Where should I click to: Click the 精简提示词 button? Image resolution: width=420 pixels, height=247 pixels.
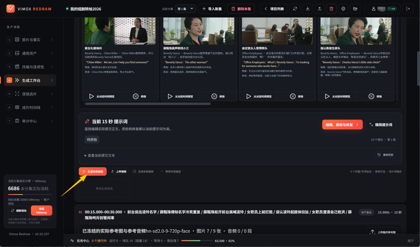[x=381, y=124]
